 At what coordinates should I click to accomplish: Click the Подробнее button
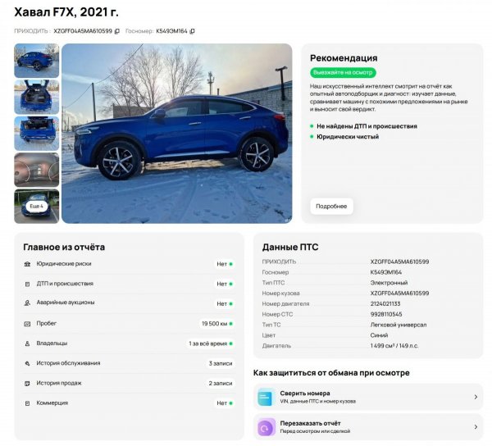pyautogui.click(x=331, y=206)
